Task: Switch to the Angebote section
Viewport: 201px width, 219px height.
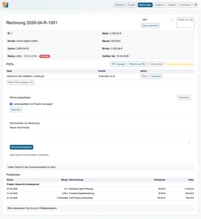Action: point(160,5)
